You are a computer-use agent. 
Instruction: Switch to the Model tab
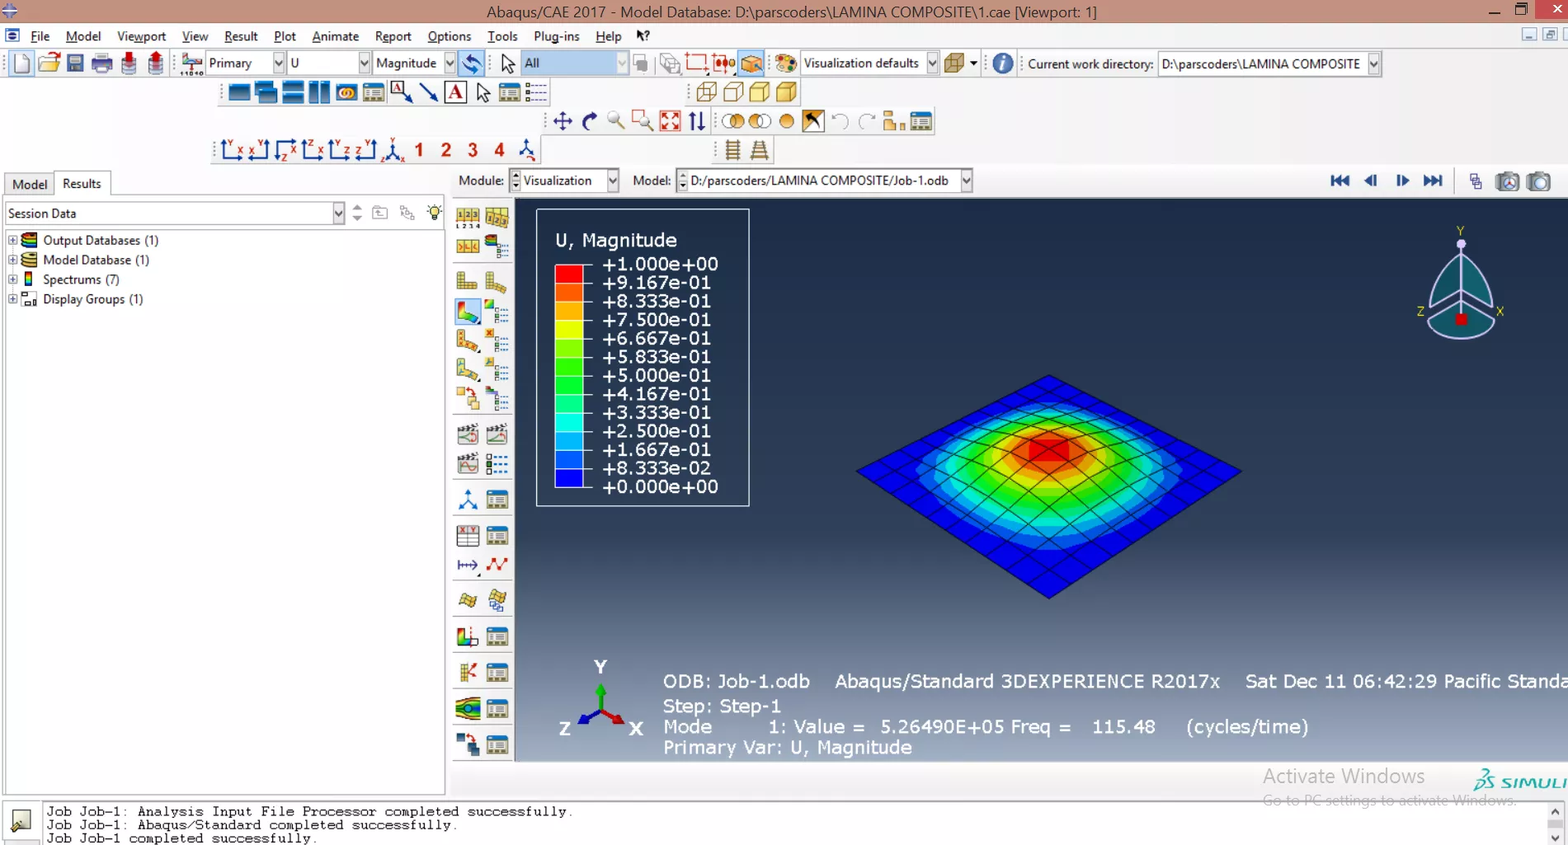click(x=30, y=184)
